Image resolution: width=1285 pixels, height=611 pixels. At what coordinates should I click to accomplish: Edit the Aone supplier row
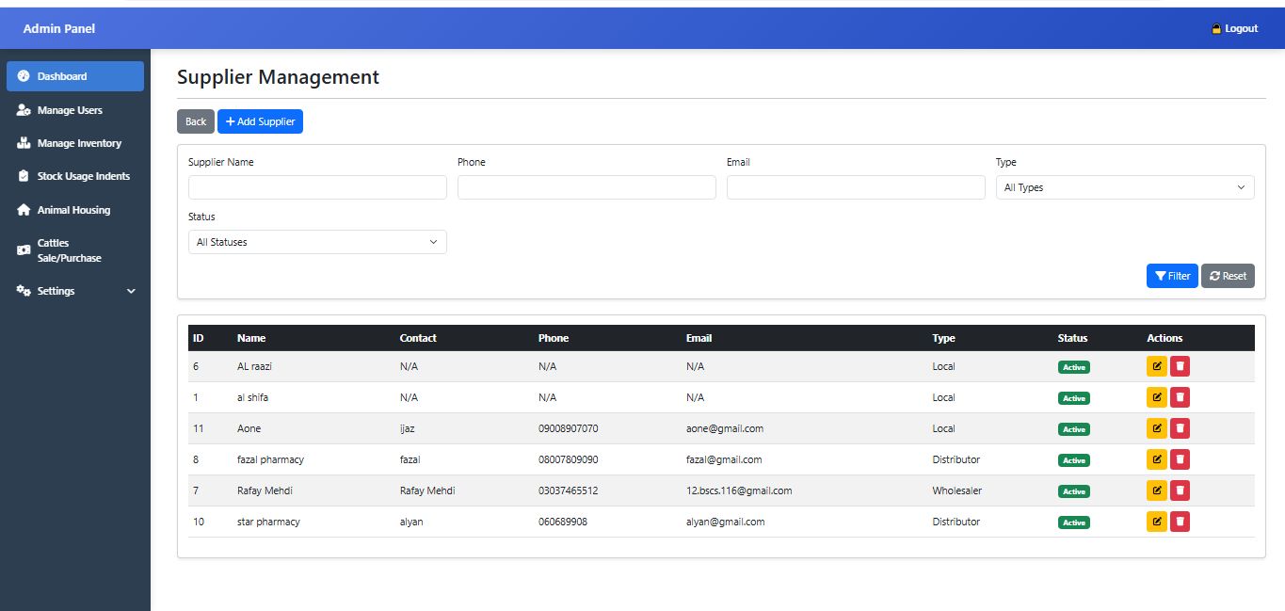1156,428
